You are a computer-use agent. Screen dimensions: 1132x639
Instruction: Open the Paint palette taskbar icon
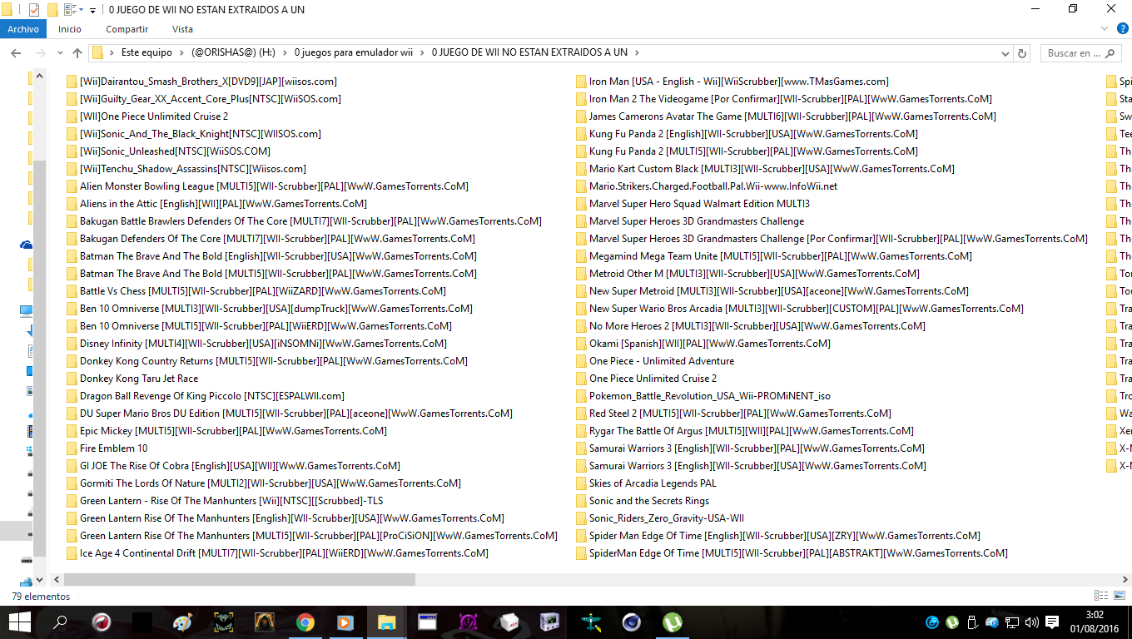182,622
